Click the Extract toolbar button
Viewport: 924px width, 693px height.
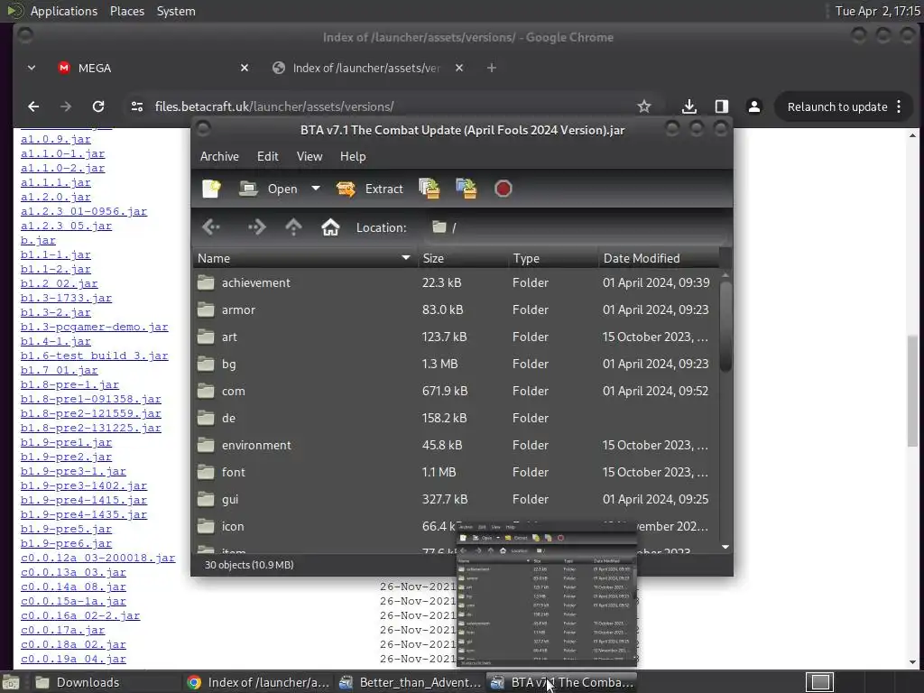(x=369, y=189)
